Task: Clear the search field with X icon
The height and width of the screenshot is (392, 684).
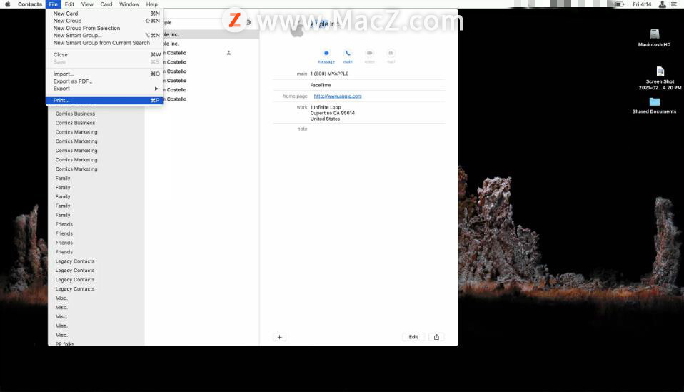Action: [x=248, y=22]
